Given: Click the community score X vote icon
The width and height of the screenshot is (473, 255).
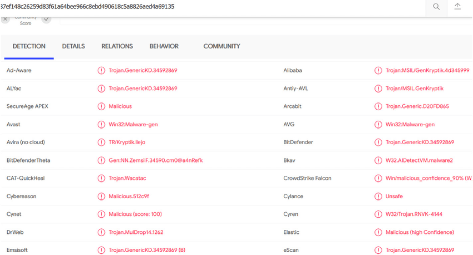Looking at the screenshot, I should (5, 19).
